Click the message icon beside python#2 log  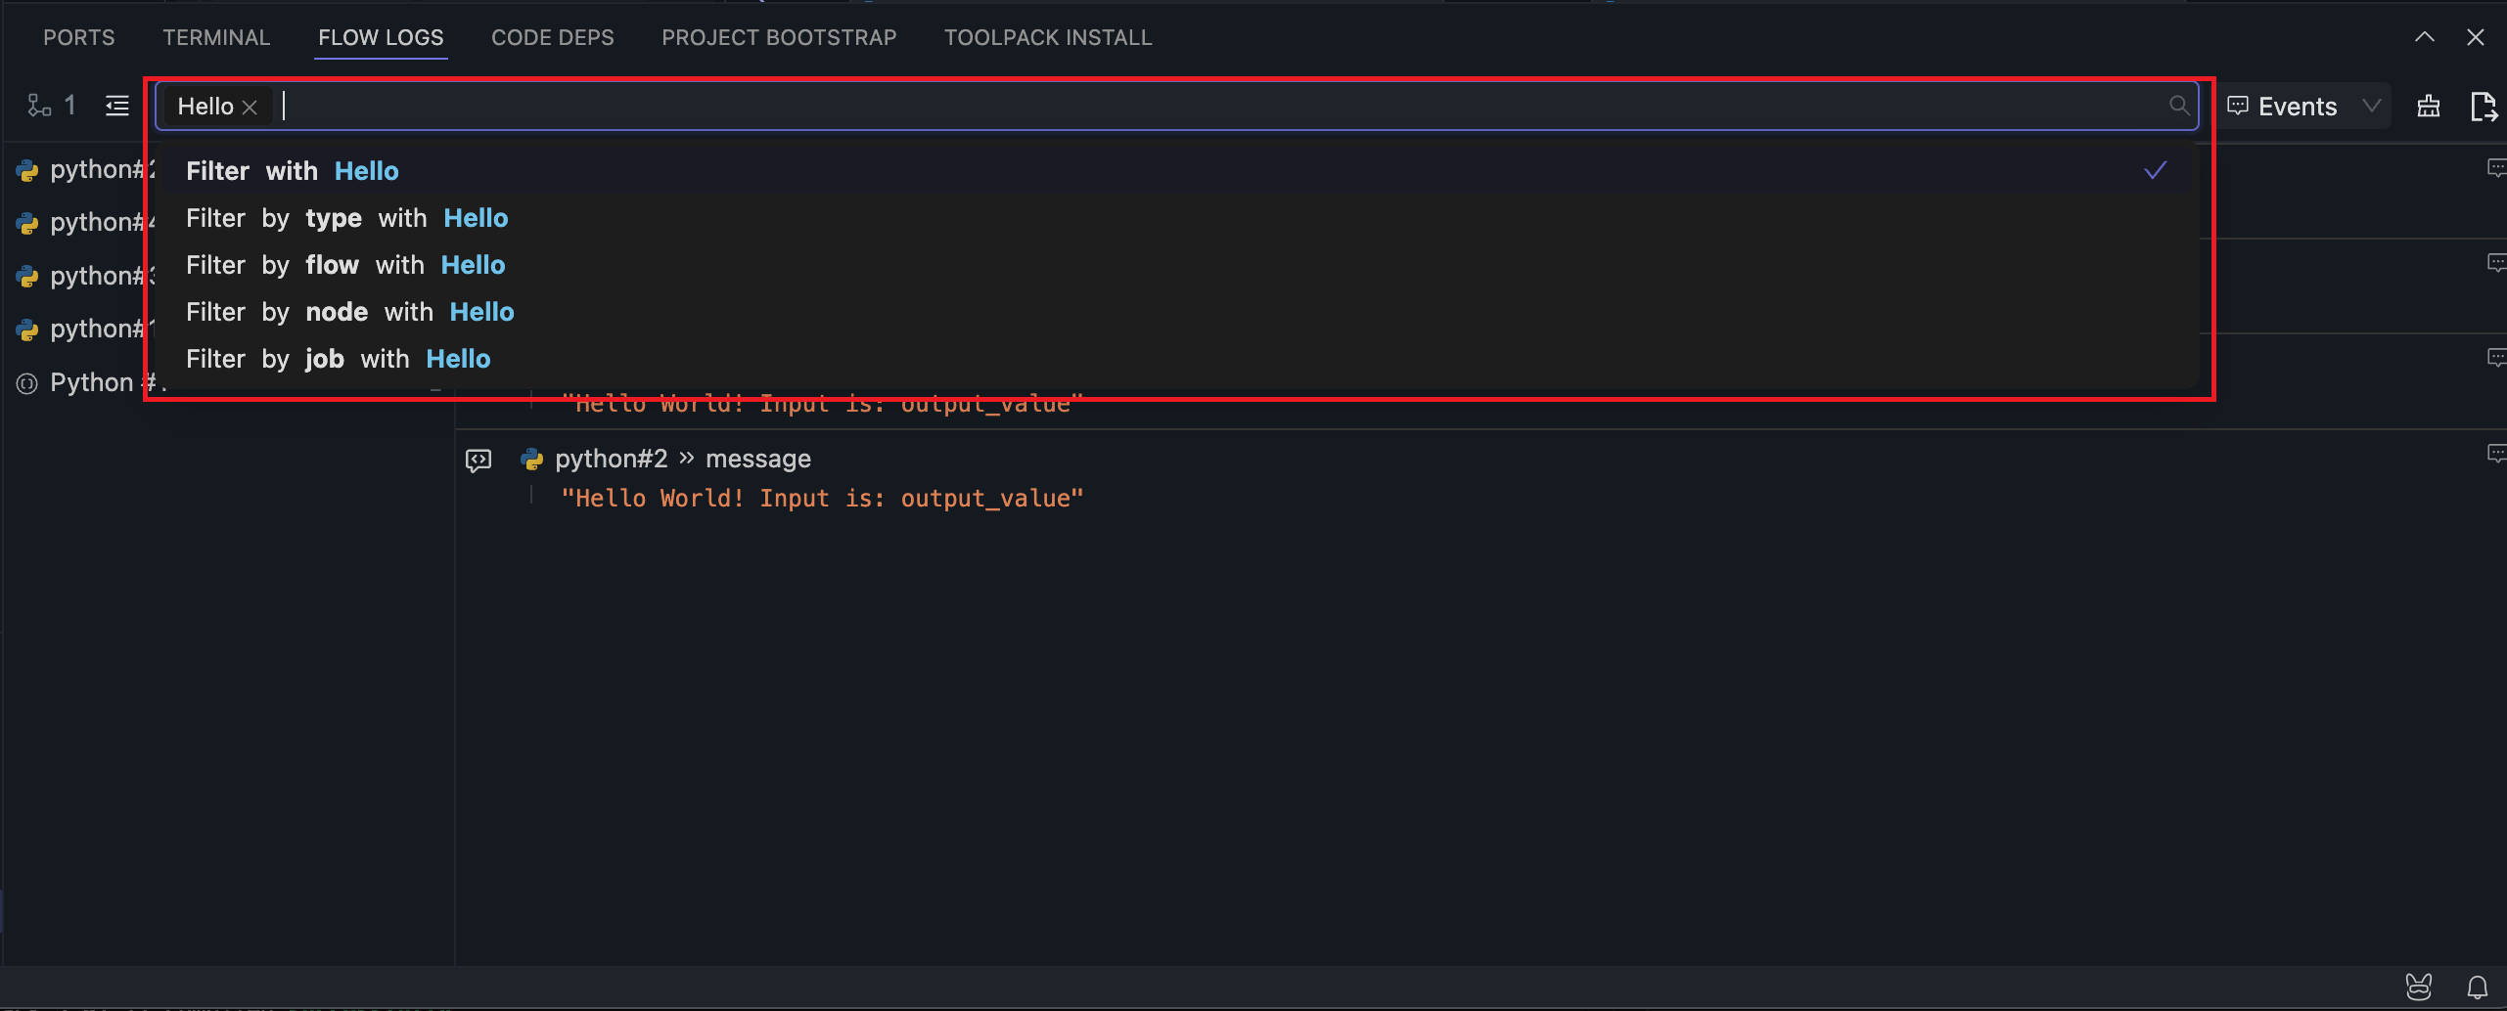[x=479, y=460]
